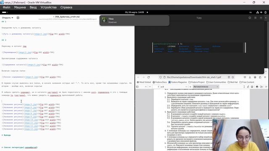Zoom in the PDF with plus button
This screenshot has width=269, height=151.
[190, 87]
